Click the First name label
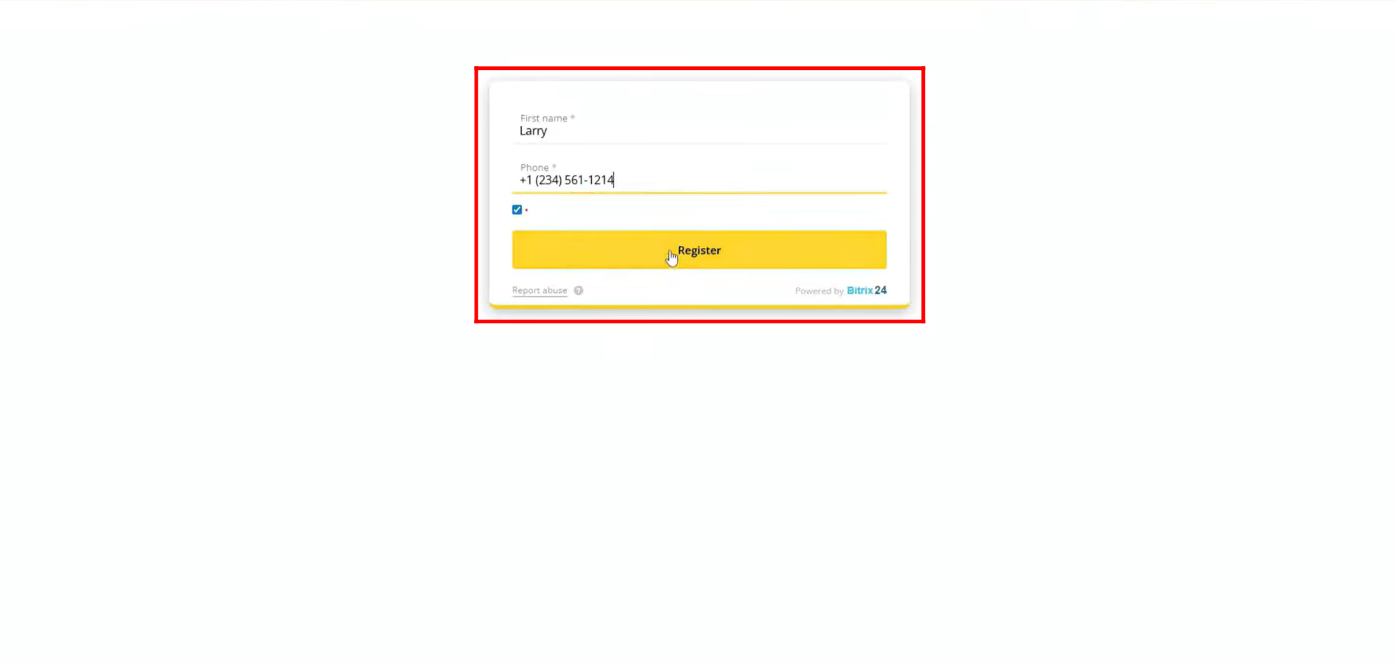 tap(544, 118)
